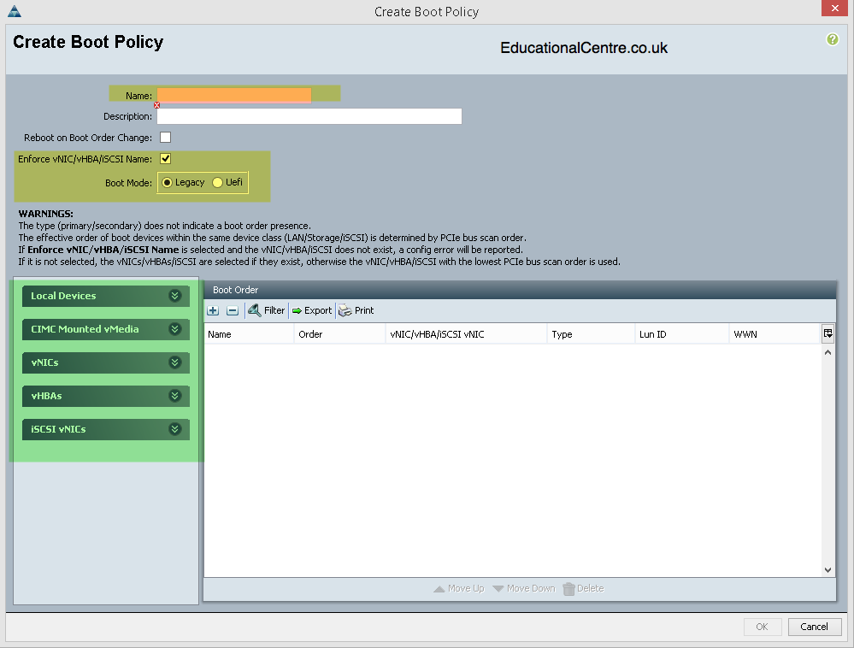The width and height of the screenshot is (854, 648).
Task: Click the Description input field
Action: [309, 116]
